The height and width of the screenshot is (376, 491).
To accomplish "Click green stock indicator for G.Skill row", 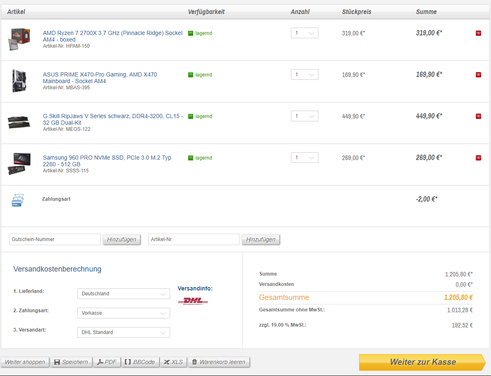I will 190,116.
